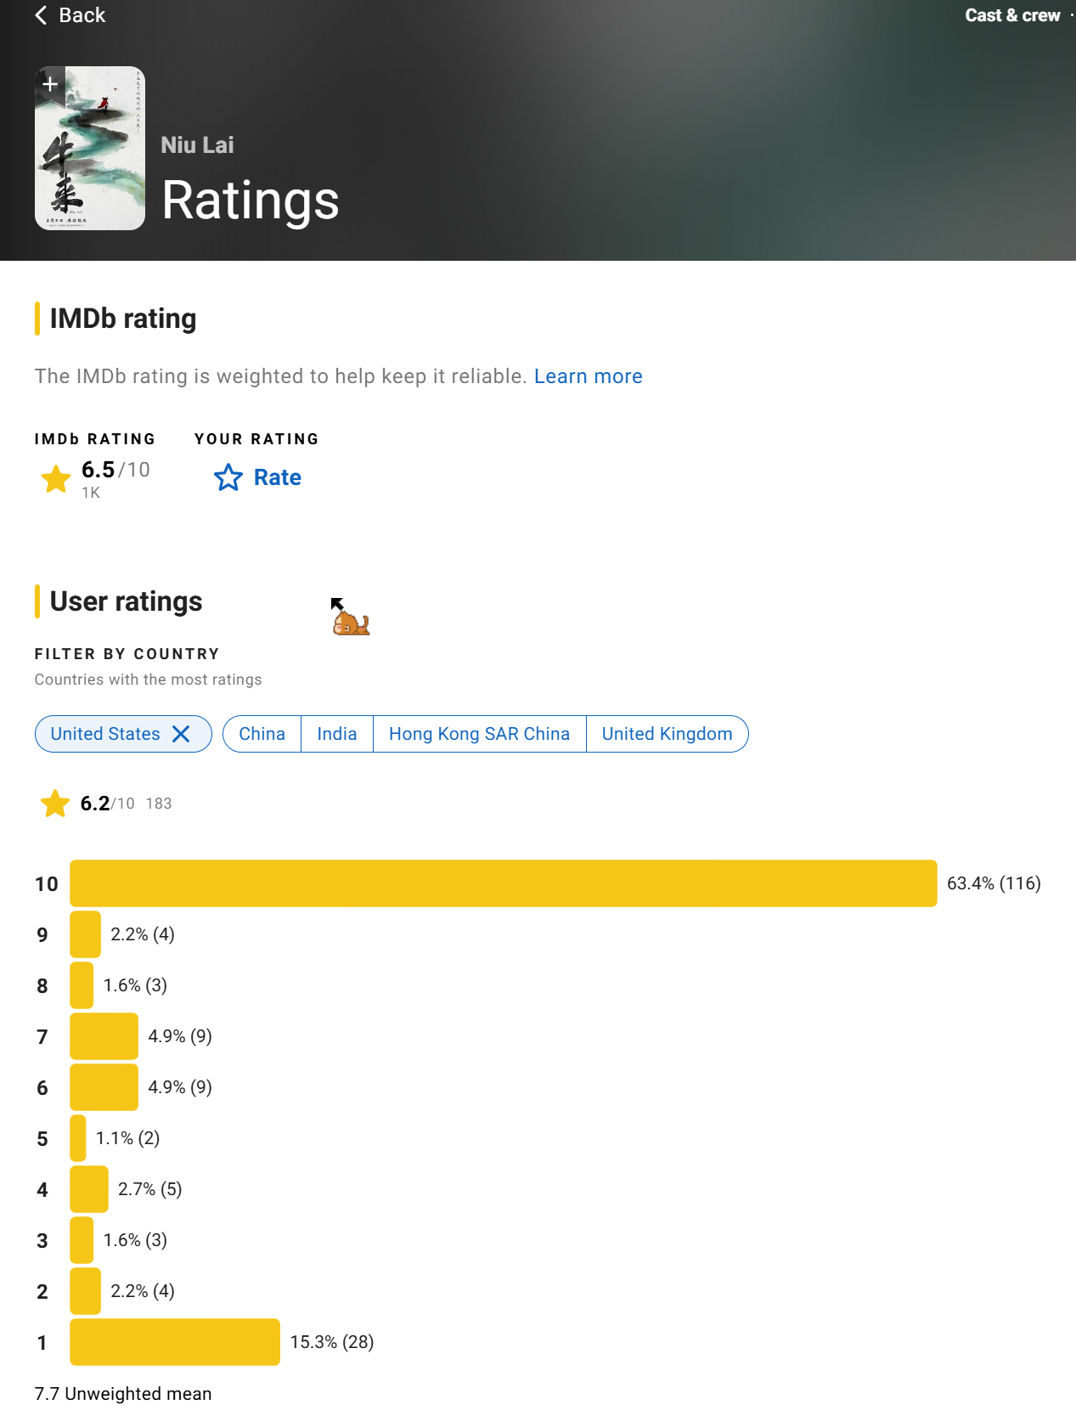Click the yellow star beside 6.2/10

pos(55,804)
